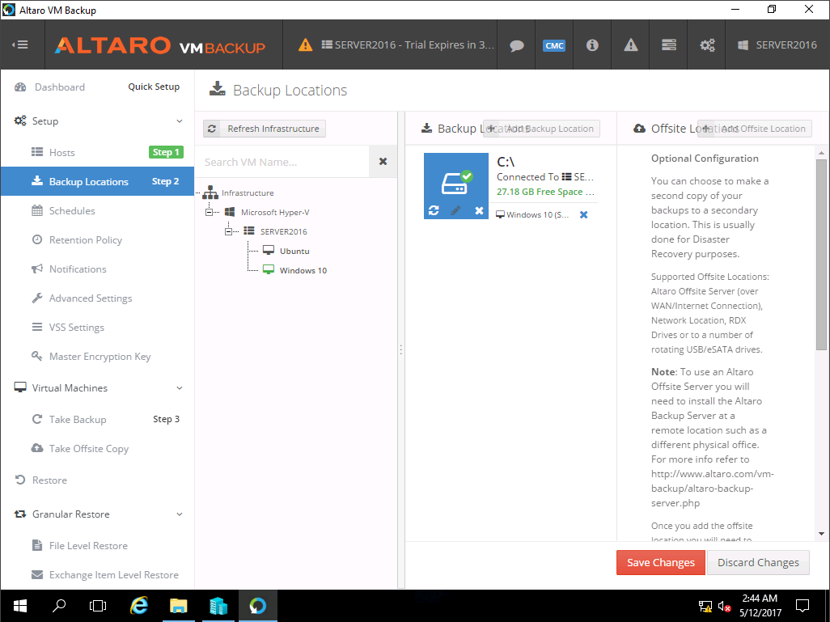Click the network tray icon
830x622 pixels.
(x=705, y=607)
